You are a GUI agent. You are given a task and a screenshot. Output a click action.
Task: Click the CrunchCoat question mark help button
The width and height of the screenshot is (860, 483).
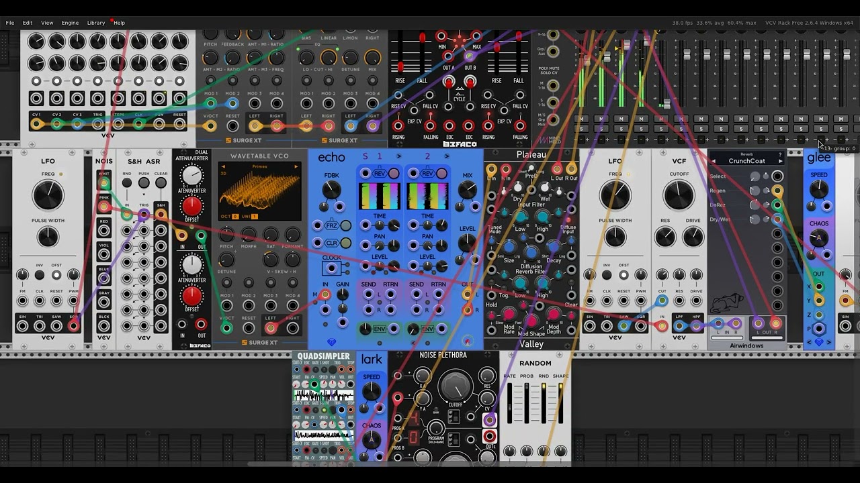(x=780, y=155)
